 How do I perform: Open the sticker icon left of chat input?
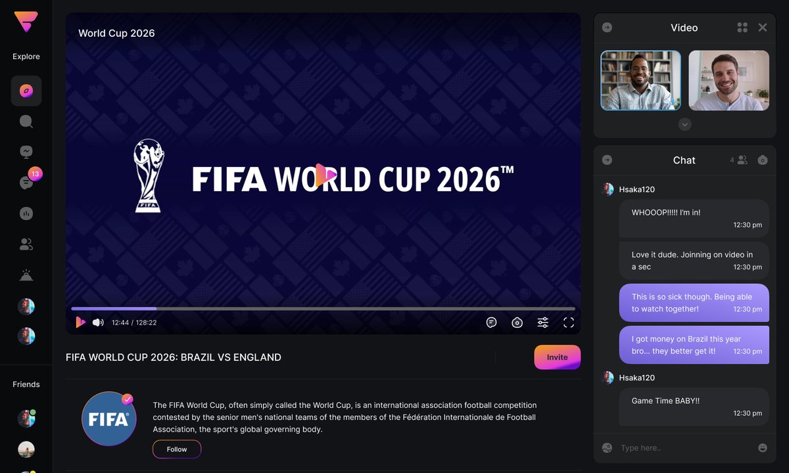[x=608, y=448]
